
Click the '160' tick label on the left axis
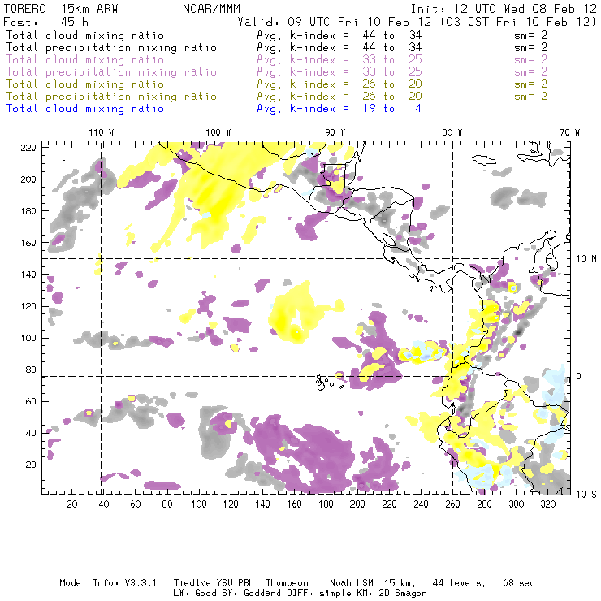coord(28,243)
